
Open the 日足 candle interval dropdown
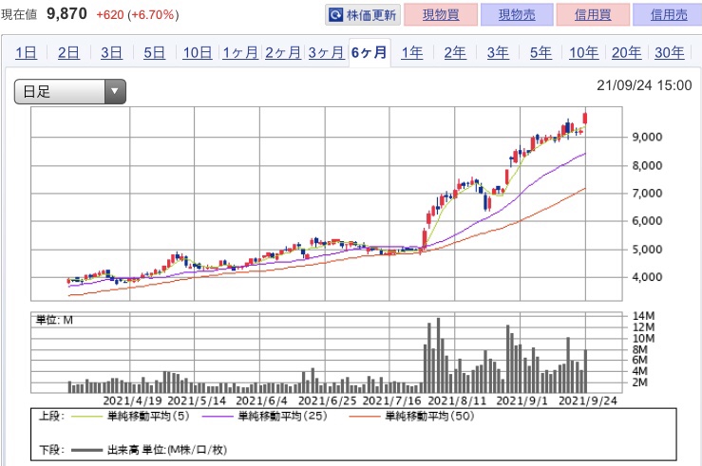point(70,92)
